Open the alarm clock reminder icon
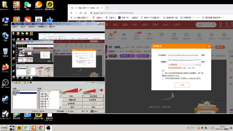 (x=174, y=36)
